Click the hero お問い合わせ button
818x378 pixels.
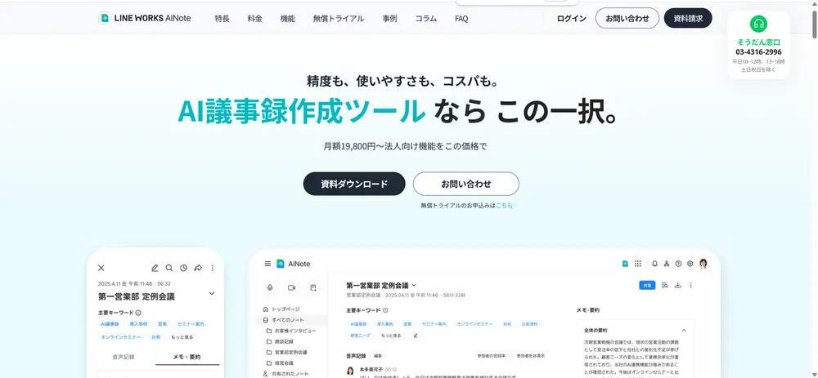click(x=466, y=184)
